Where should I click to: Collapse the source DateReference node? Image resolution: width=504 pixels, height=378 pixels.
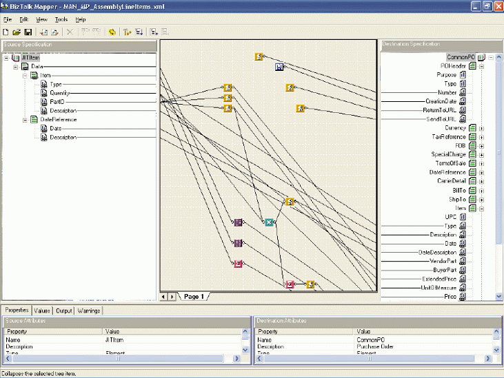(x=25, y=120)
